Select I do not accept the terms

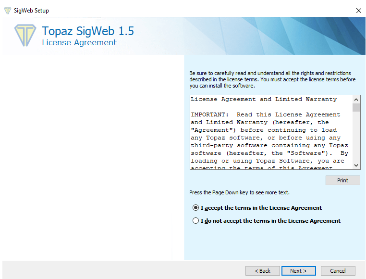195,220
